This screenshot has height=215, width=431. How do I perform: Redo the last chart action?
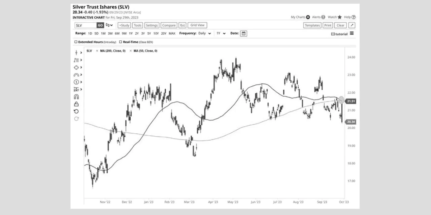click(76, 119)
